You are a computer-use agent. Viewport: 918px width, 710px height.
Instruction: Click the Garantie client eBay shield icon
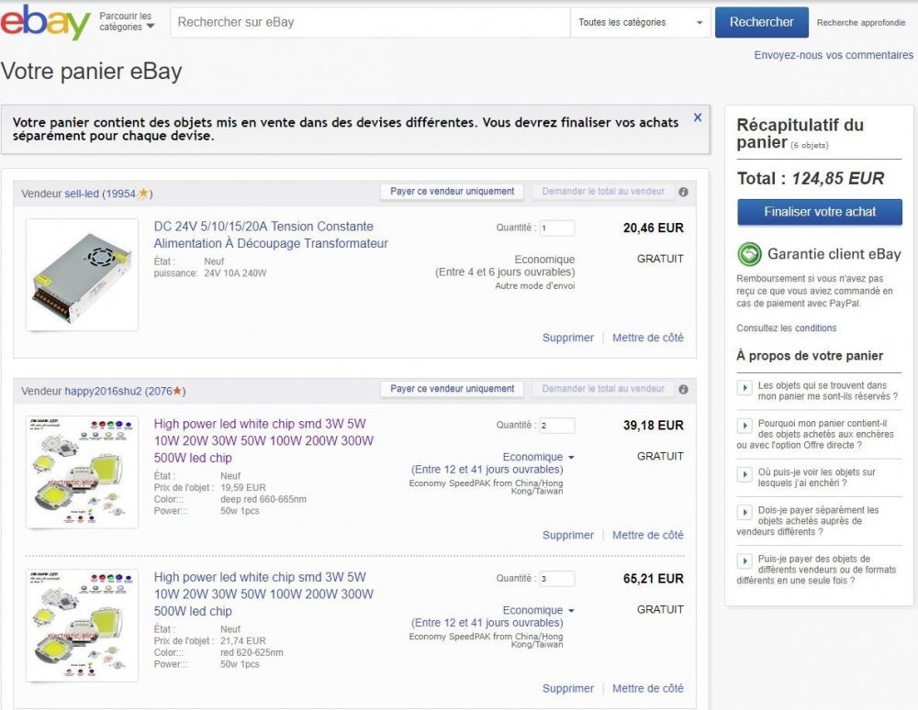point(749,254)
